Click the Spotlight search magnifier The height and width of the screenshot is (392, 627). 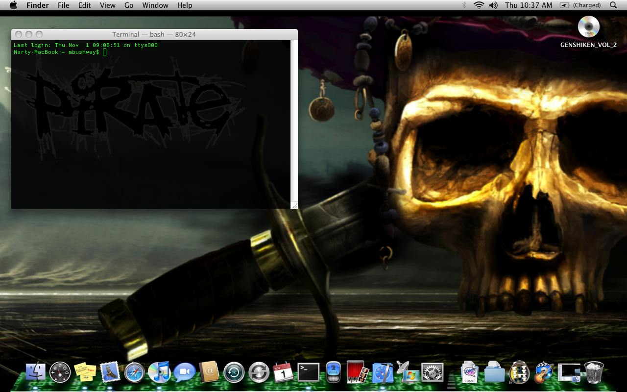point(613,5)
